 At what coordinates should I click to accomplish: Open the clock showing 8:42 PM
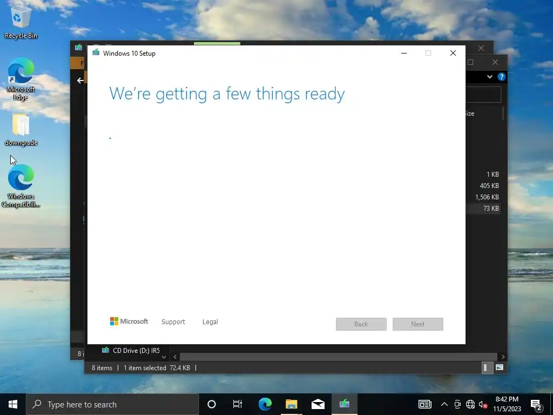tap(507, 404)
